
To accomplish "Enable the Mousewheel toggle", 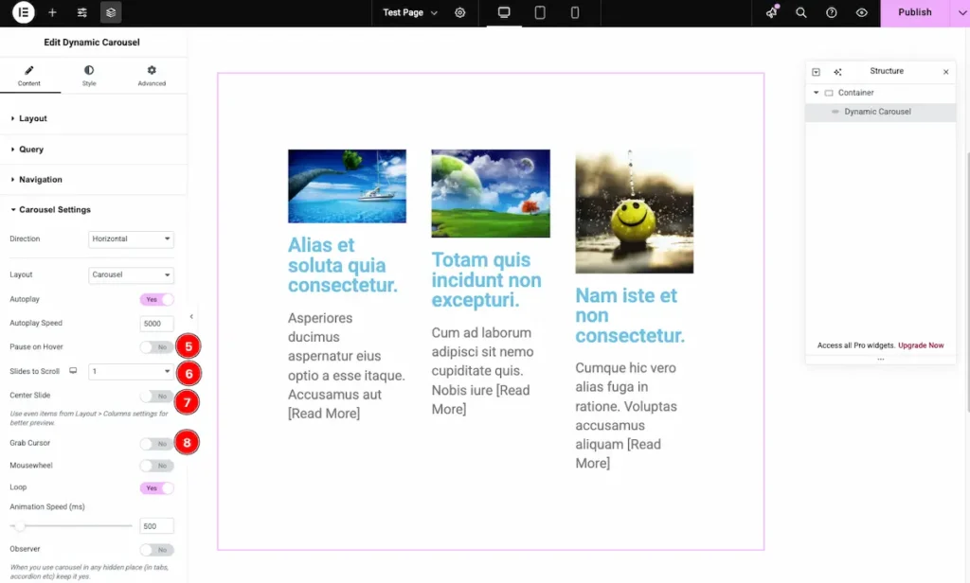I will point(156,466).
